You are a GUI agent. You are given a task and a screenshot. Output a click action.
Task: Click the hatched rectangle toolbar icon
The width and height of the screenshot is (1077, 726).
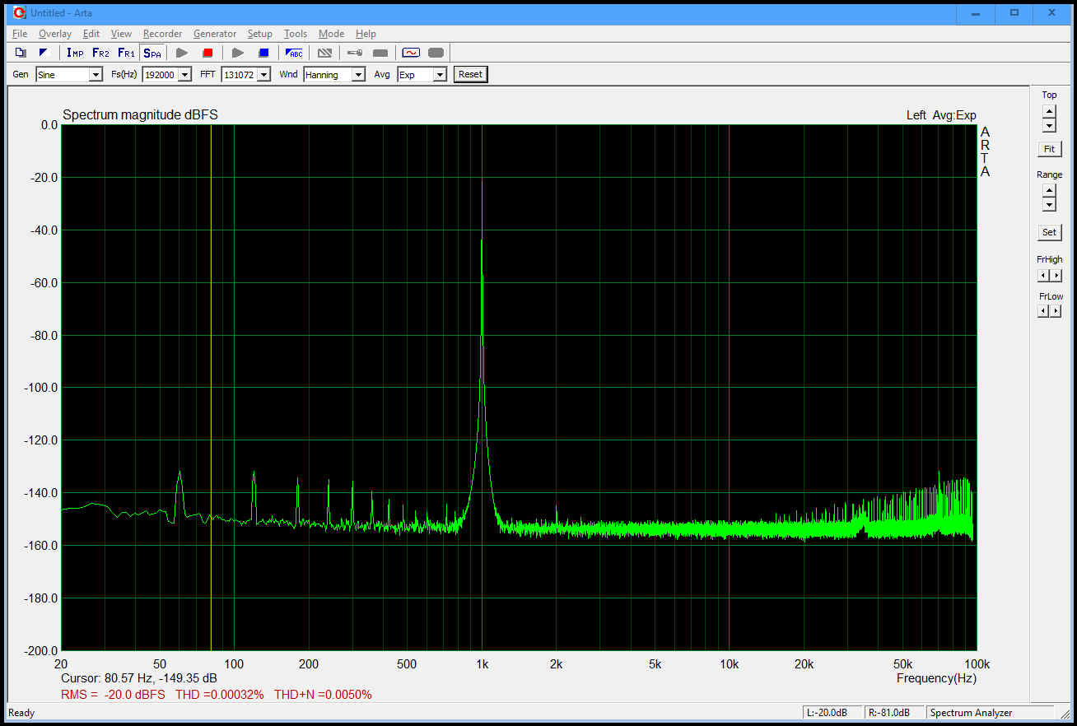pos(324,53)
